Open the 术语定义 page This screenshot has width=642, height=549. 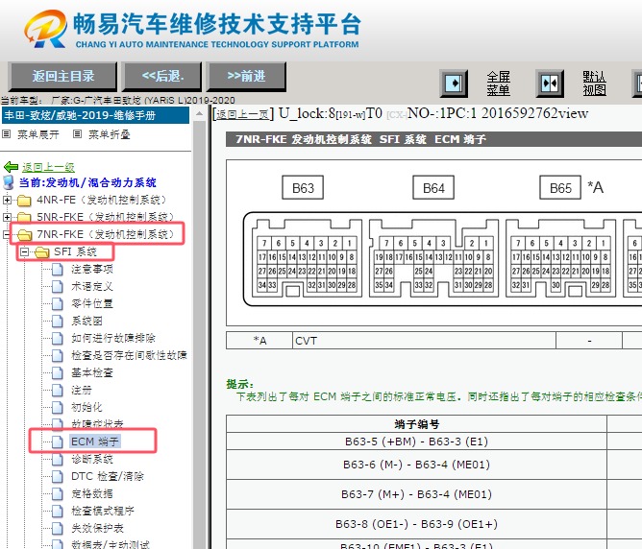[92, 286]
